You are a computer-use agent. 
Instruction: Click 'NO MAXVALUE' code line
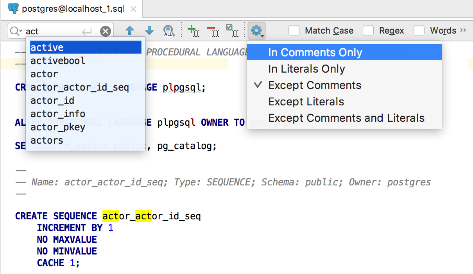(67, 240)
